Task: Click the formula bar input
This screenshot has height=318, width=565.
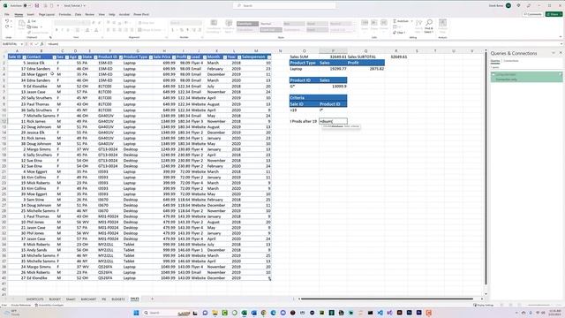Action: [x=303, y=44]
